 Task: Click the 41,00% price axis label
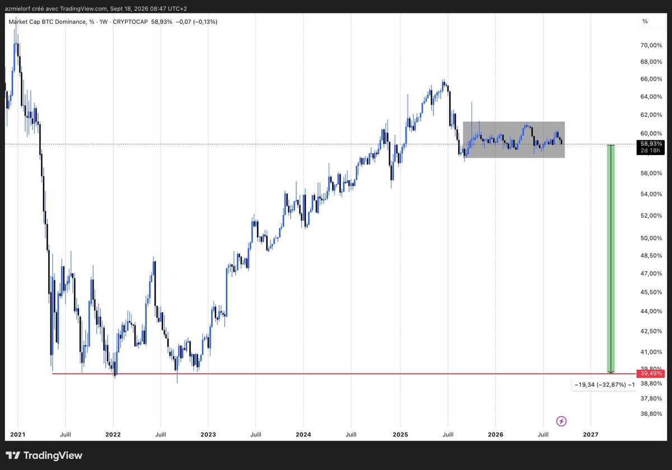tap(651, 352)
